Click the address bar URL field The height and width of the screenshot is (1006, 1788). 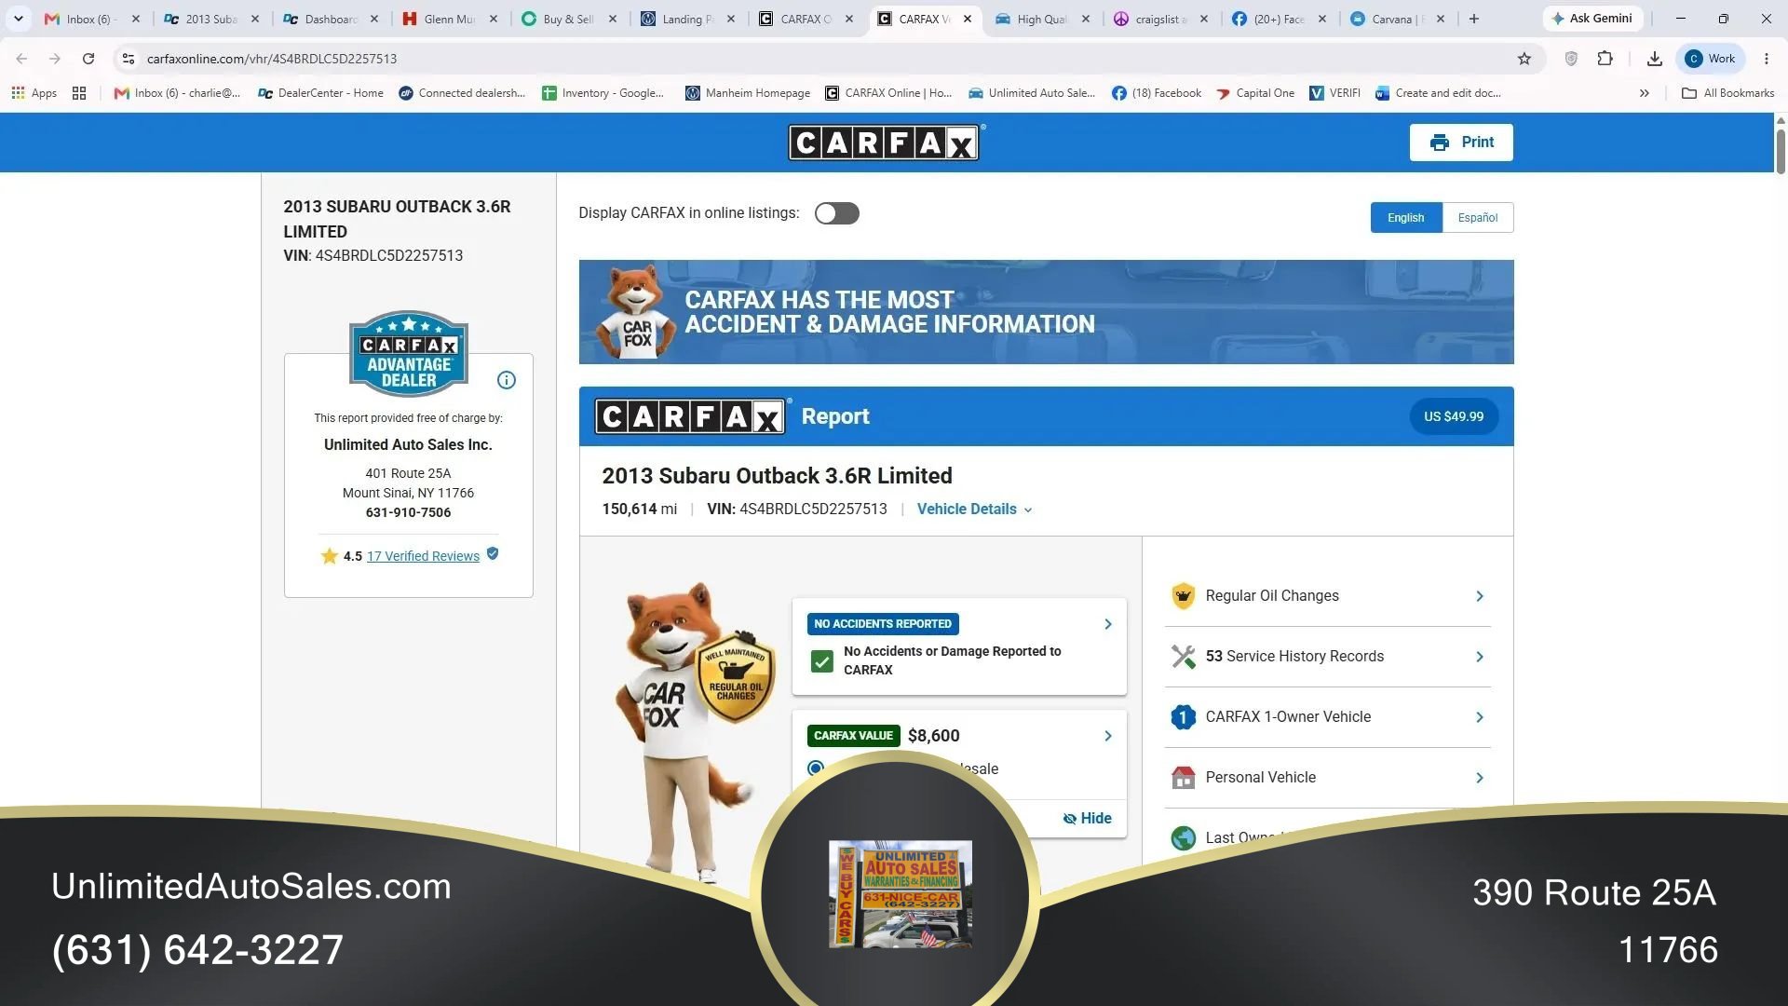pyautogui.click(x=819, y=59)
